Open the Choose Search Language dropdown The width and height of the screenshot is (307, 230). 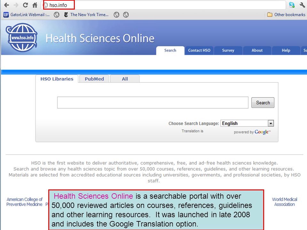(247, 123)
